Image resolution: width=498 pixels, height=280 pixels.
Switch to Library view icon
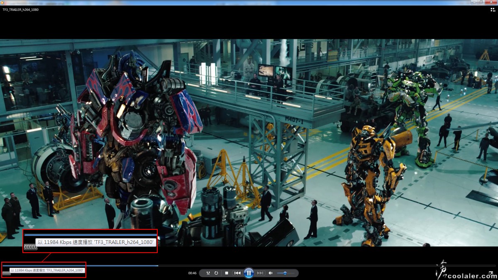492,10
